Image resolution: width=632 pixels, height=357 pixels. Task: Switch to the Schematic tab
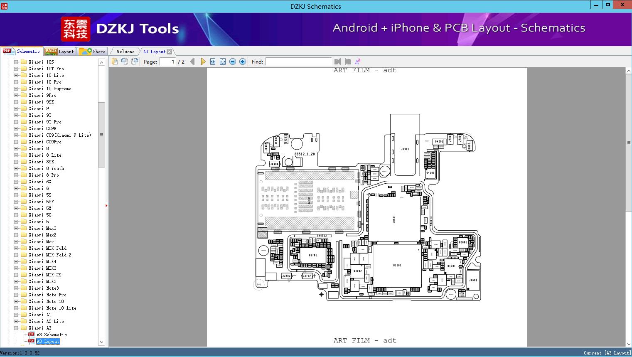click(x=22, y=51)
